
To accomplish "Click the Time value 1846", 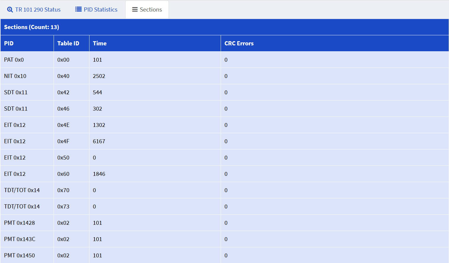I will click(x=99, y=174).
